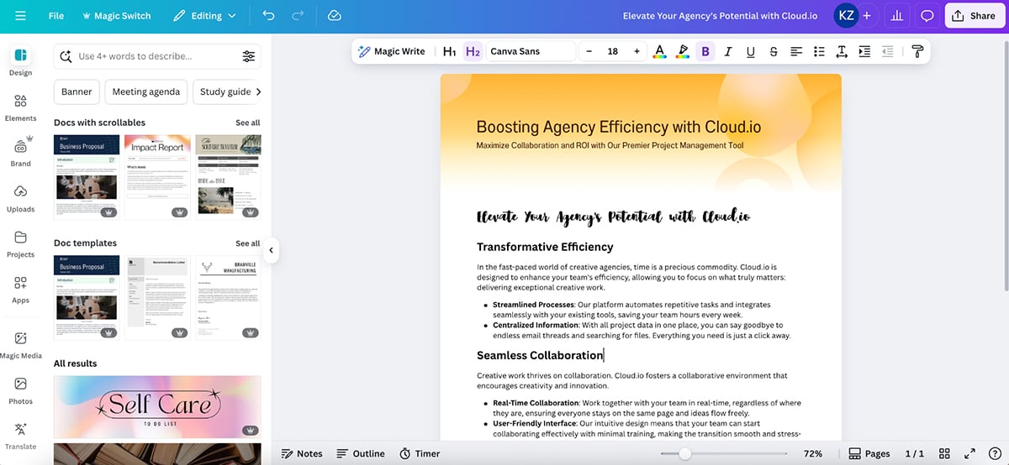Viewport: 1009px width, 465px height.
Task: Open the Canva Sans font dropdown
Action: click(x=531, y=51)
